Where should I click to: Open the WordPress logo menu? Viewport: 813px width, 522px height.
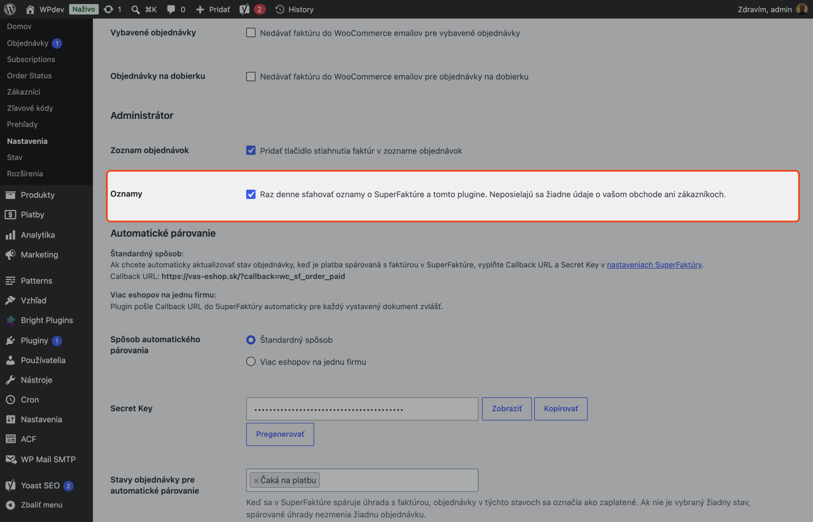(10, 9)
